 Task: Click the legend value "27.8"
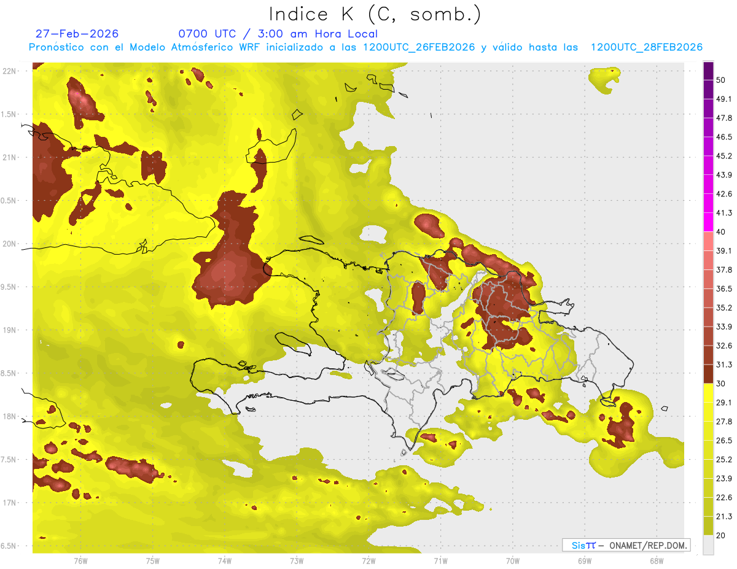tap(725, 421)
